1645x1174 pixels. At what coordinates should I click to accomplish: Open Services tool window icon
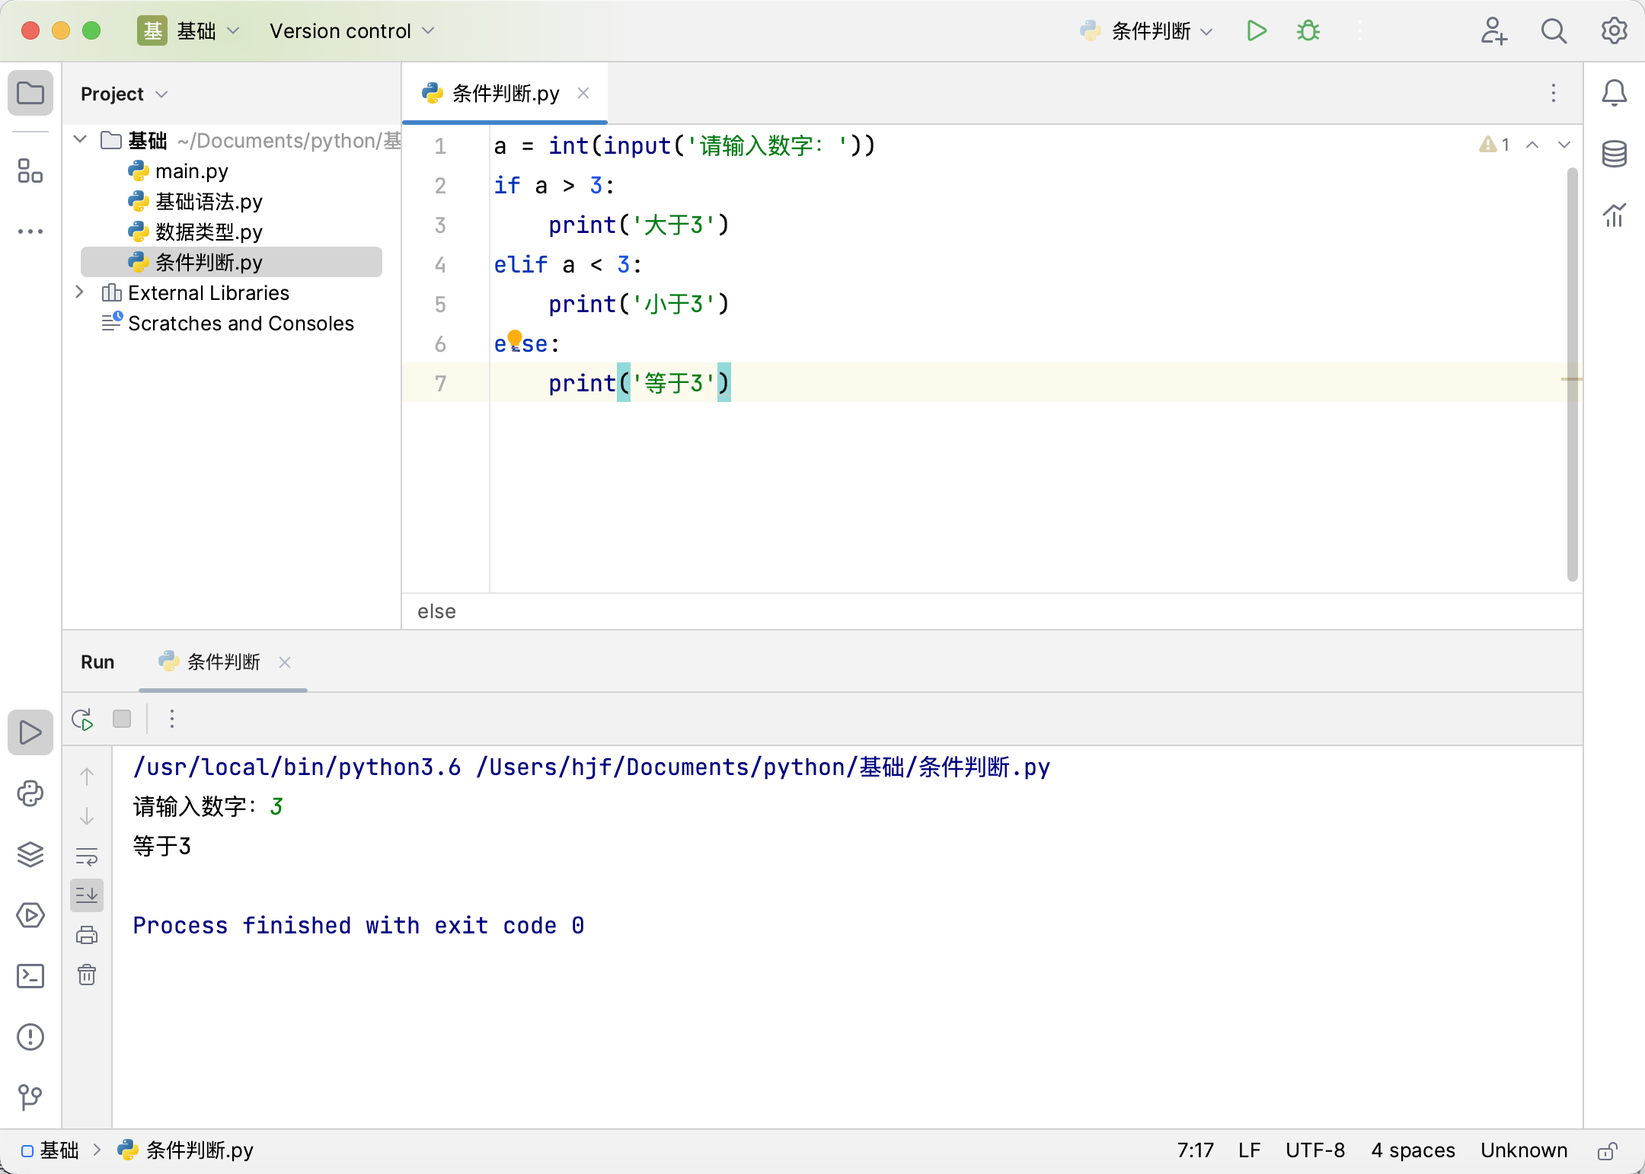tap(30, 915)
